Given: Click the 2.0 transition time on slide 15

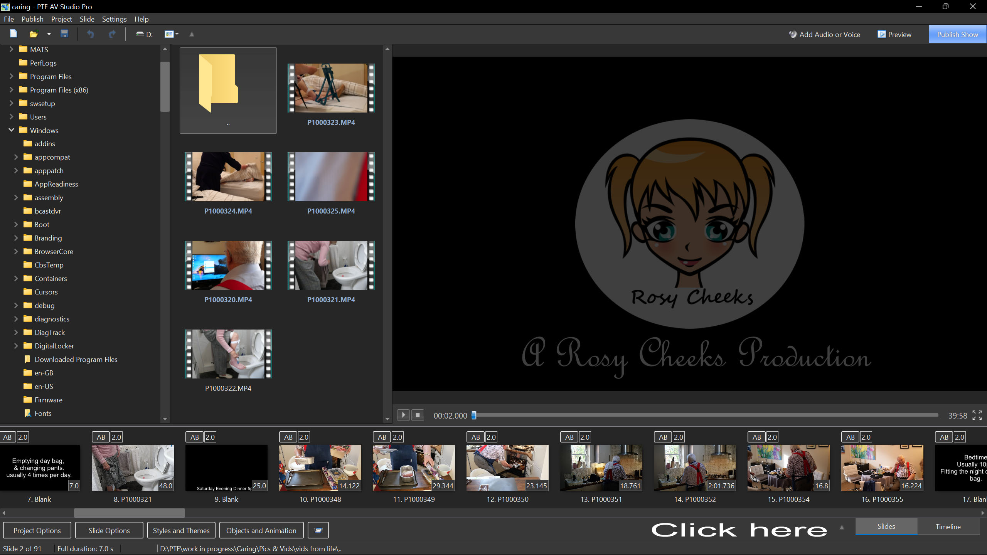Looking at the screenshot, I should [x=772, y=437].
